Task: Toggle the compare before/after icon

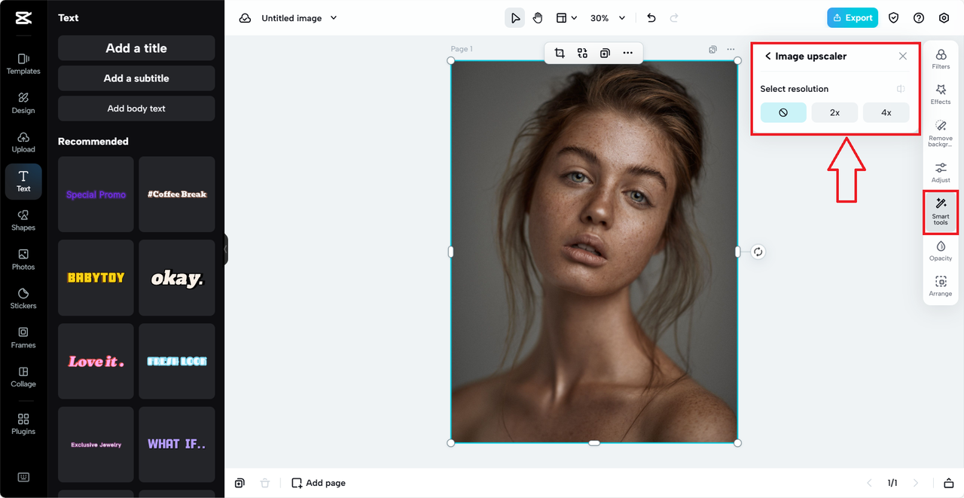Action: [901, 89]
